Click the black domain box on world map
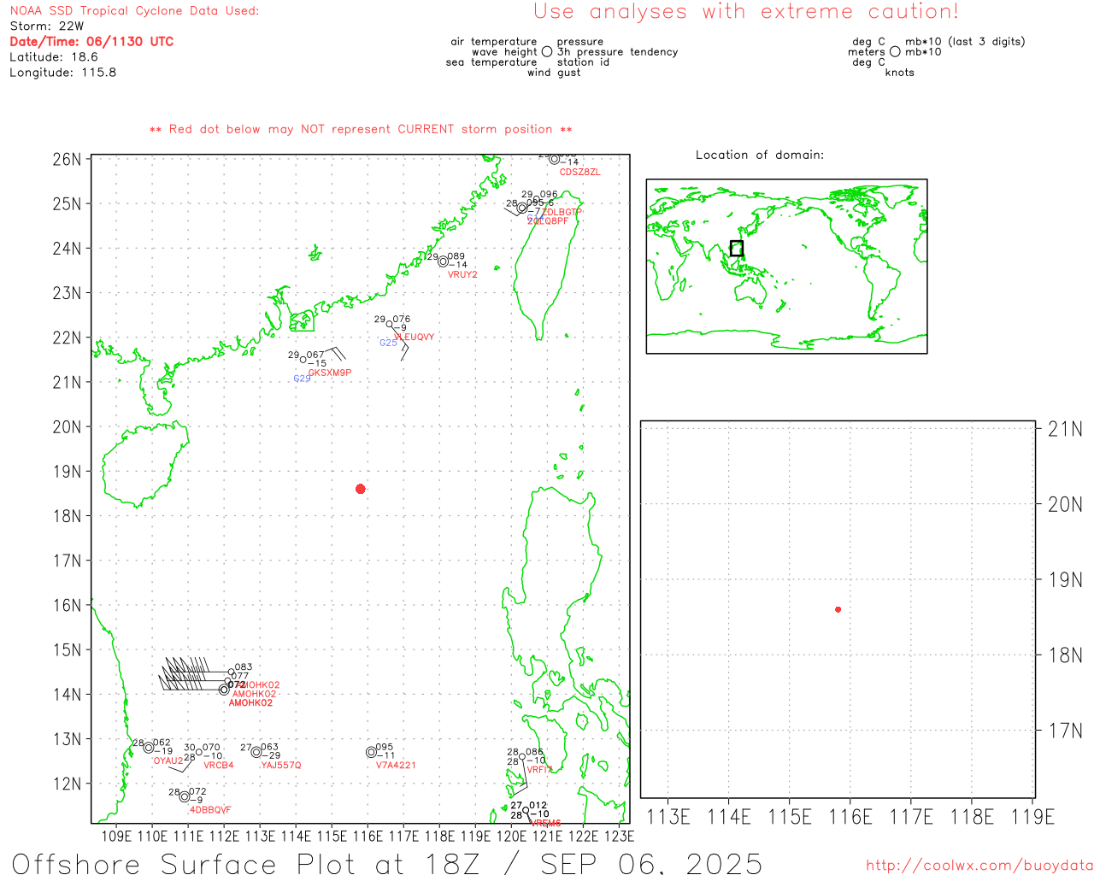This screenshot has height=875, width=1094. 737,249
